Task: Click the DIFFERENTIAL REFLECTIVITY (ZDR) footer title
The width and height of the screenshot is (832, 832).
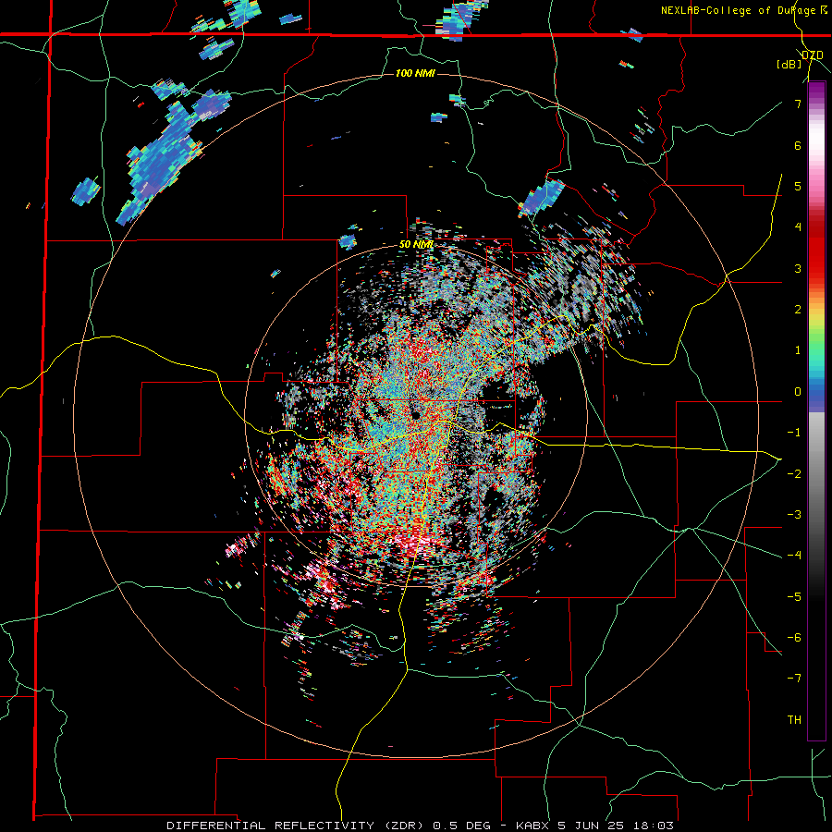Action: [x=296, y=826]
